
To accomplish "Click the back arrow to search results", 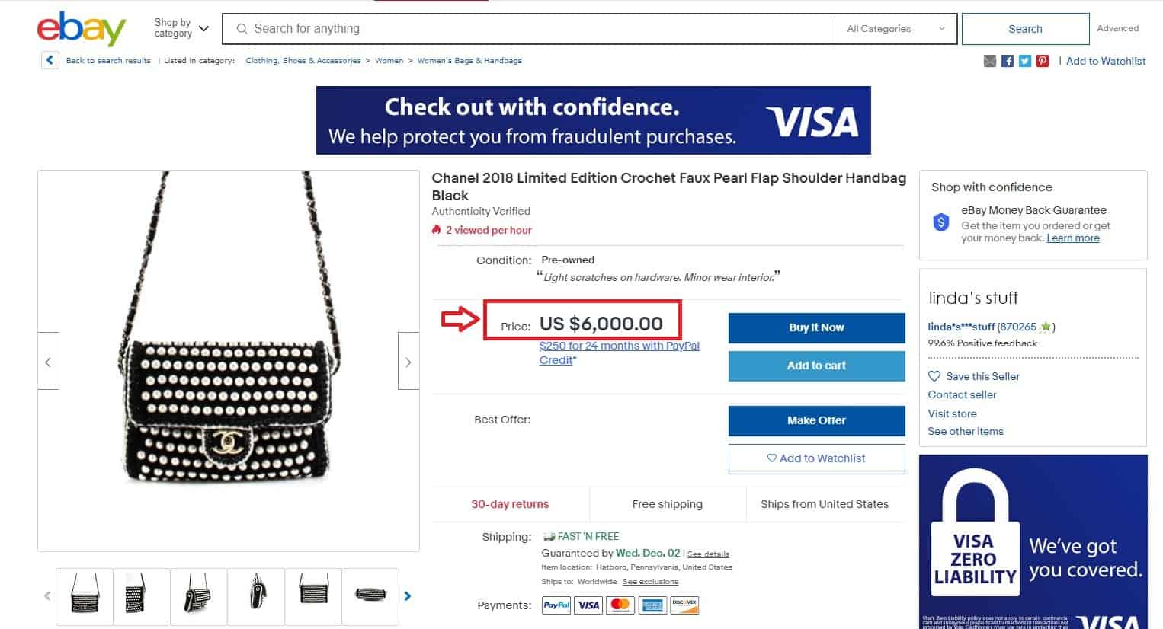I will pyautogui.click(x=50, y=60).
